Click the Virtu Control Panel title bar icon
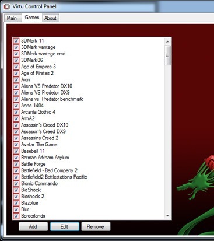Screen dimensions: 214x241 [7, 6]
